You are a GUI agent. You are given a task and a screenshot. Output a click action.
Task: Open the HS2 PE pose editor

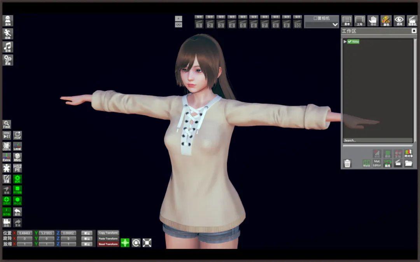coord(17,168)
